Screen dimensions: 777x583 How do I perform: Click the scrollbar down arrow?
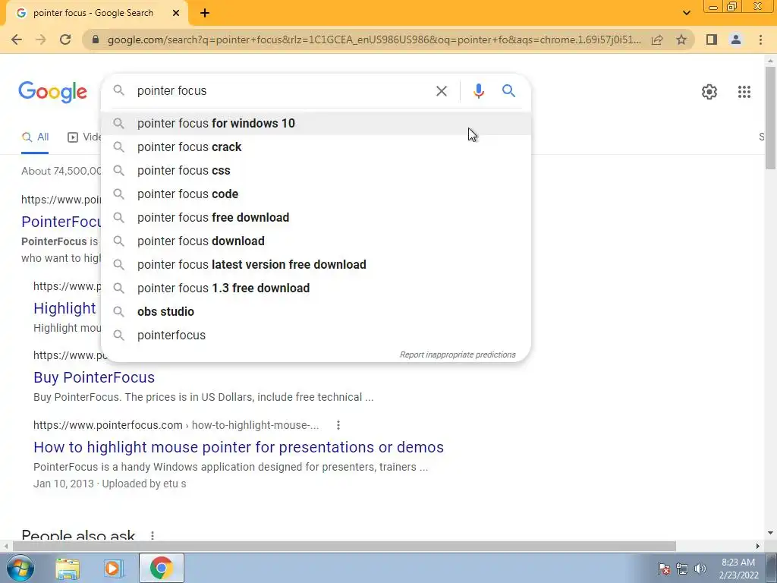click(x=770, y=534)
